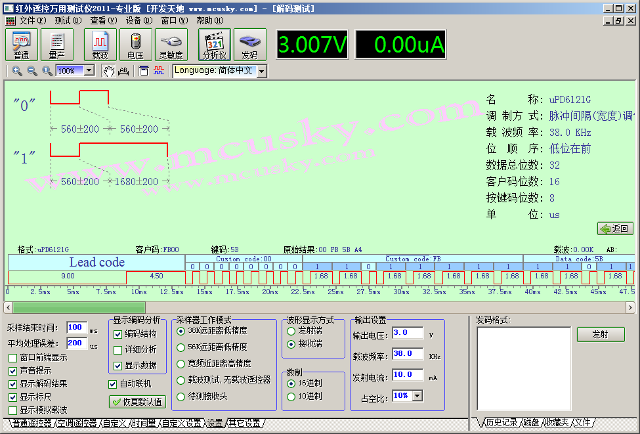Select the 量产 mass production tool
Image resolution: width=640 pixels, height=434 pixels.
56,45
